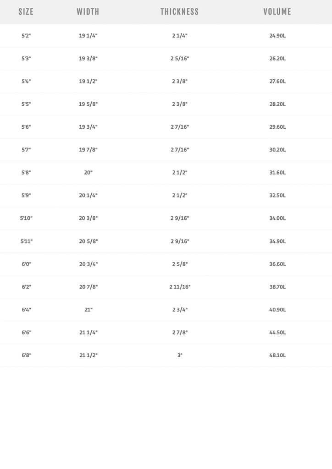Click the 19 1/2" width value

pos(88,82)
